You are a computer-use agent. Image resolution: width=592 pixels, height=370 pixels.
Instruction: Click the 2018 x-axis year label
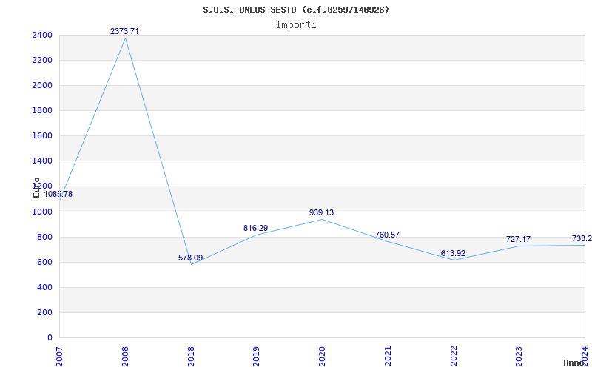(x=191, y=356)
